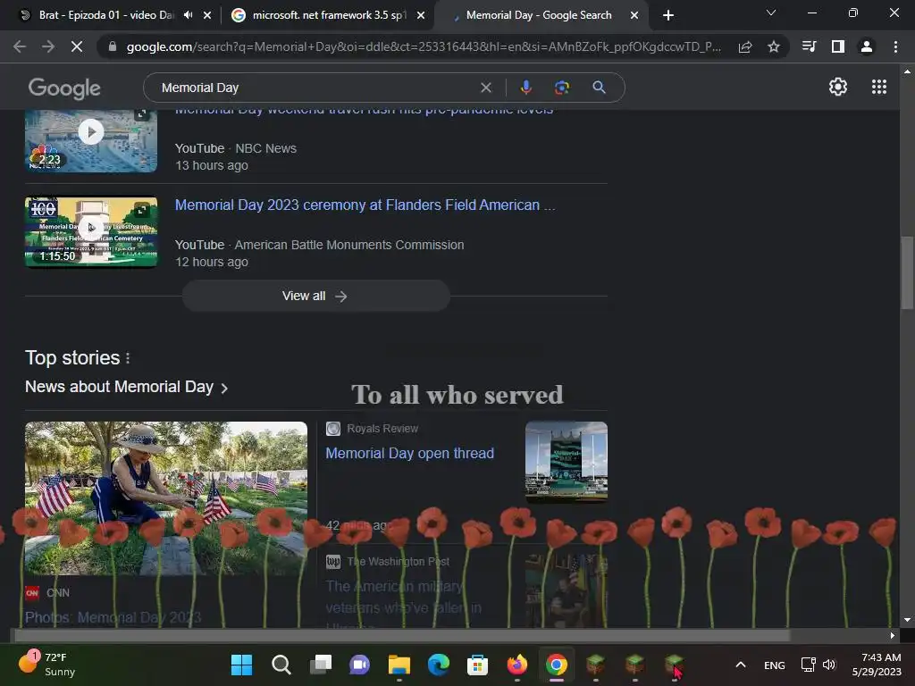Click scroll-right arrow on horizontal scrollbar
The image size is (915, 686).
[893, 635]
